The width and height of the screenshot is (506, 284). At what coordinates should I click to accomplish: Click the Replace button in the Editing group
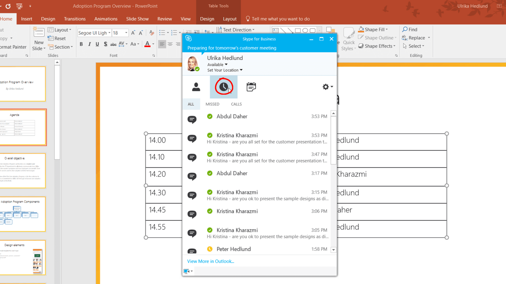[414, 38]
